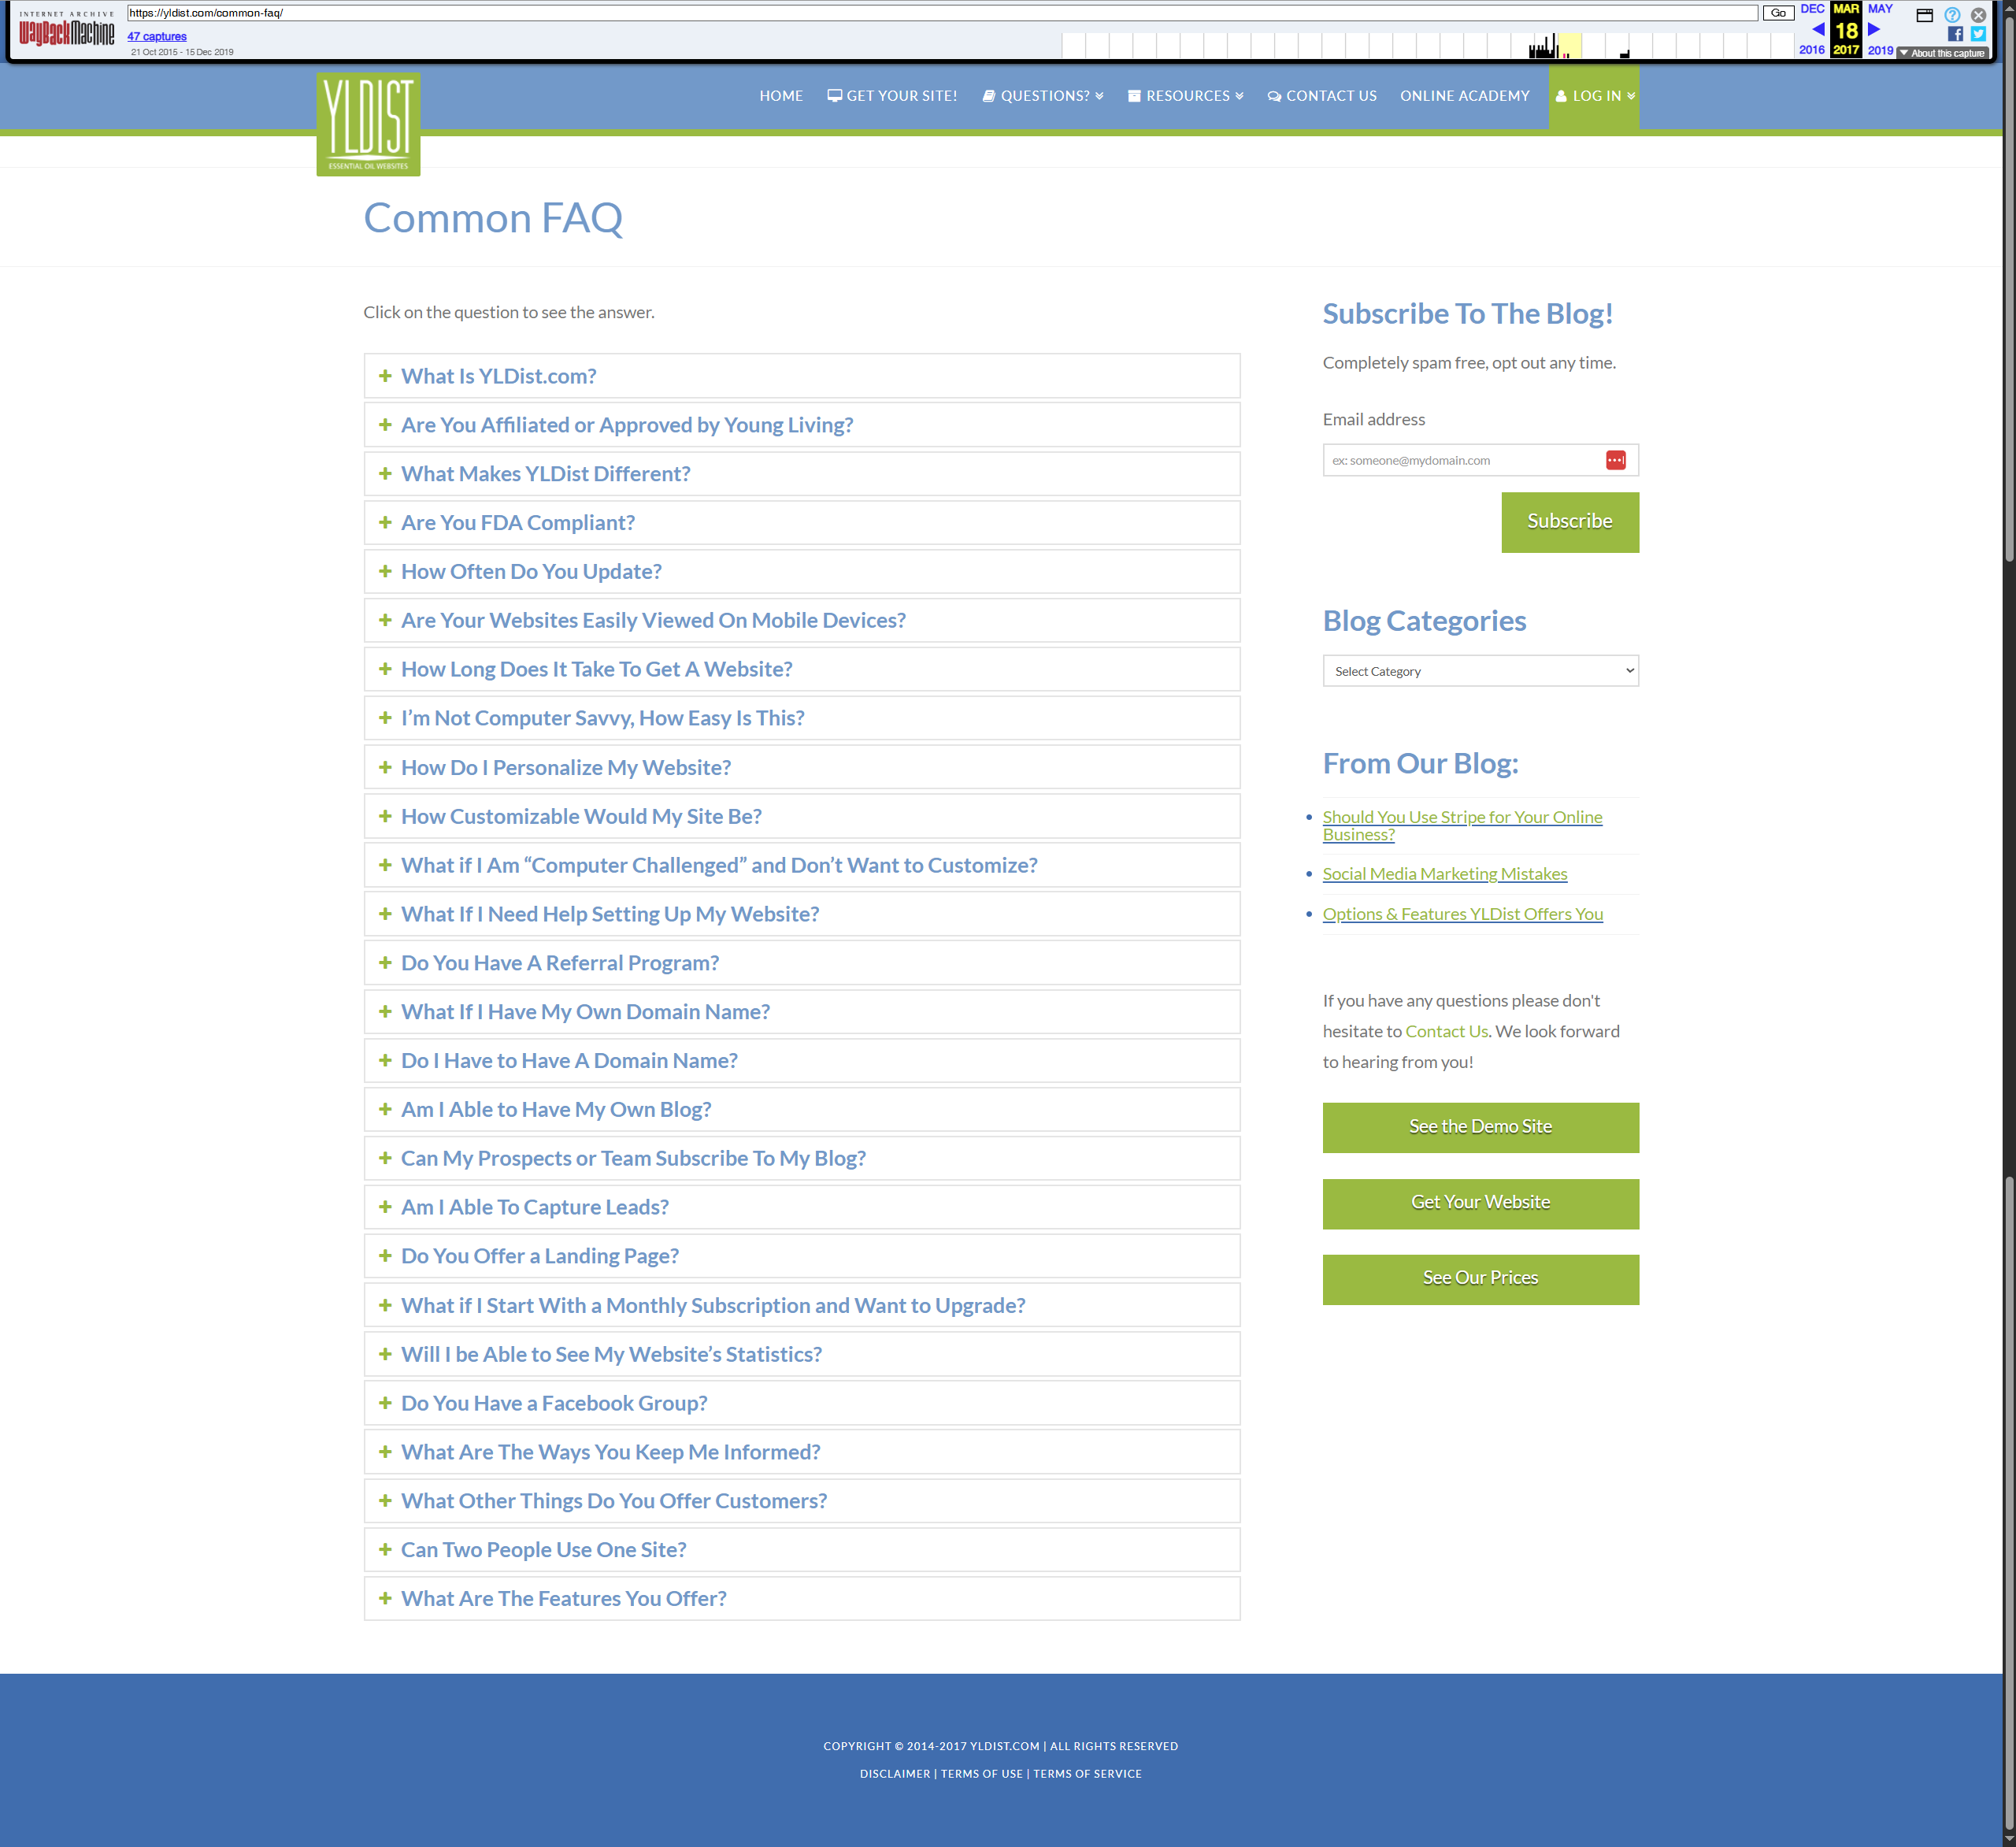2016x1847 pixels.
Task: Expand "What Is YLDist.com?" question
Action: 498,376
